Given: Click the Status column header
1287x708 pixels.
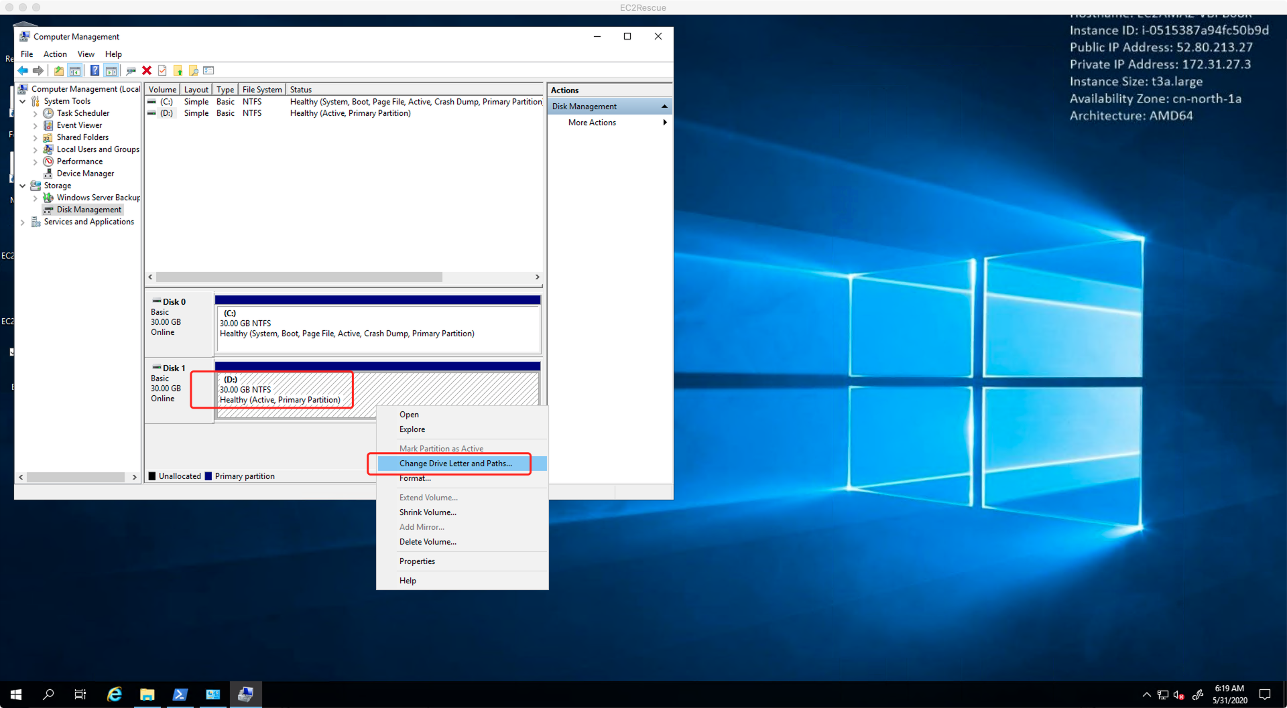Looking at the screenshot, I should (301, 90).
